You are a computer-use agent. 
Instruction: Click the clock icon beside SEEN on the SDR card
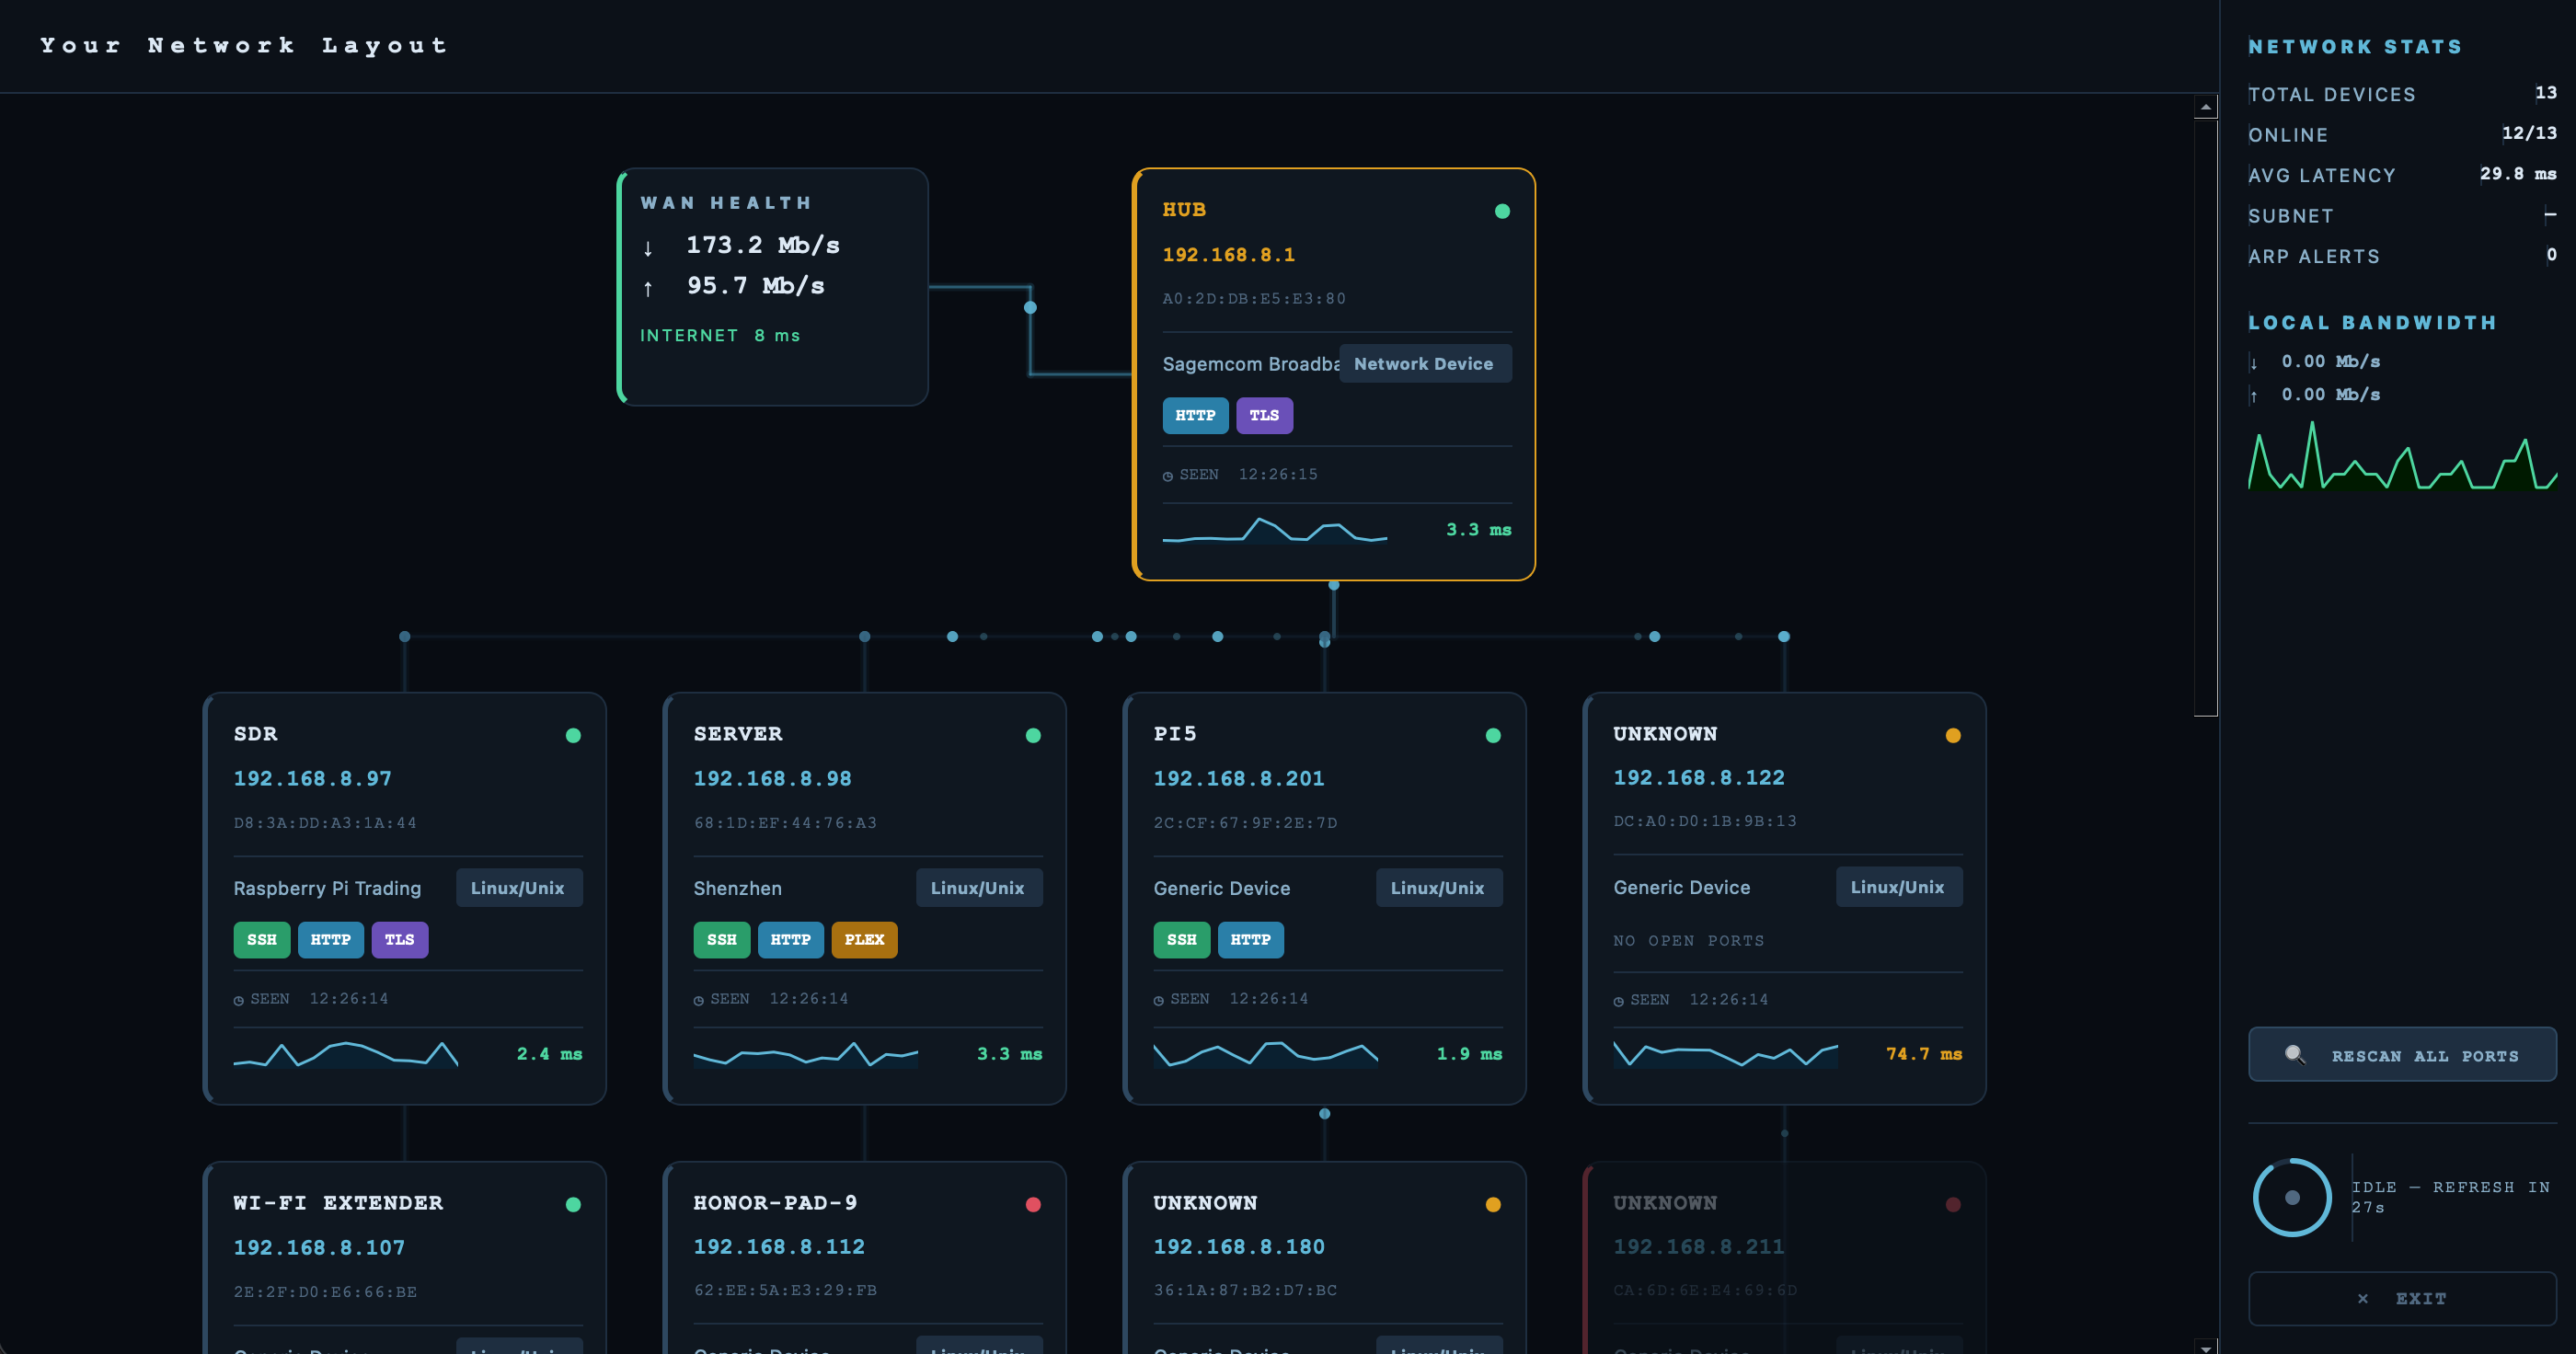pos(239,1000)
